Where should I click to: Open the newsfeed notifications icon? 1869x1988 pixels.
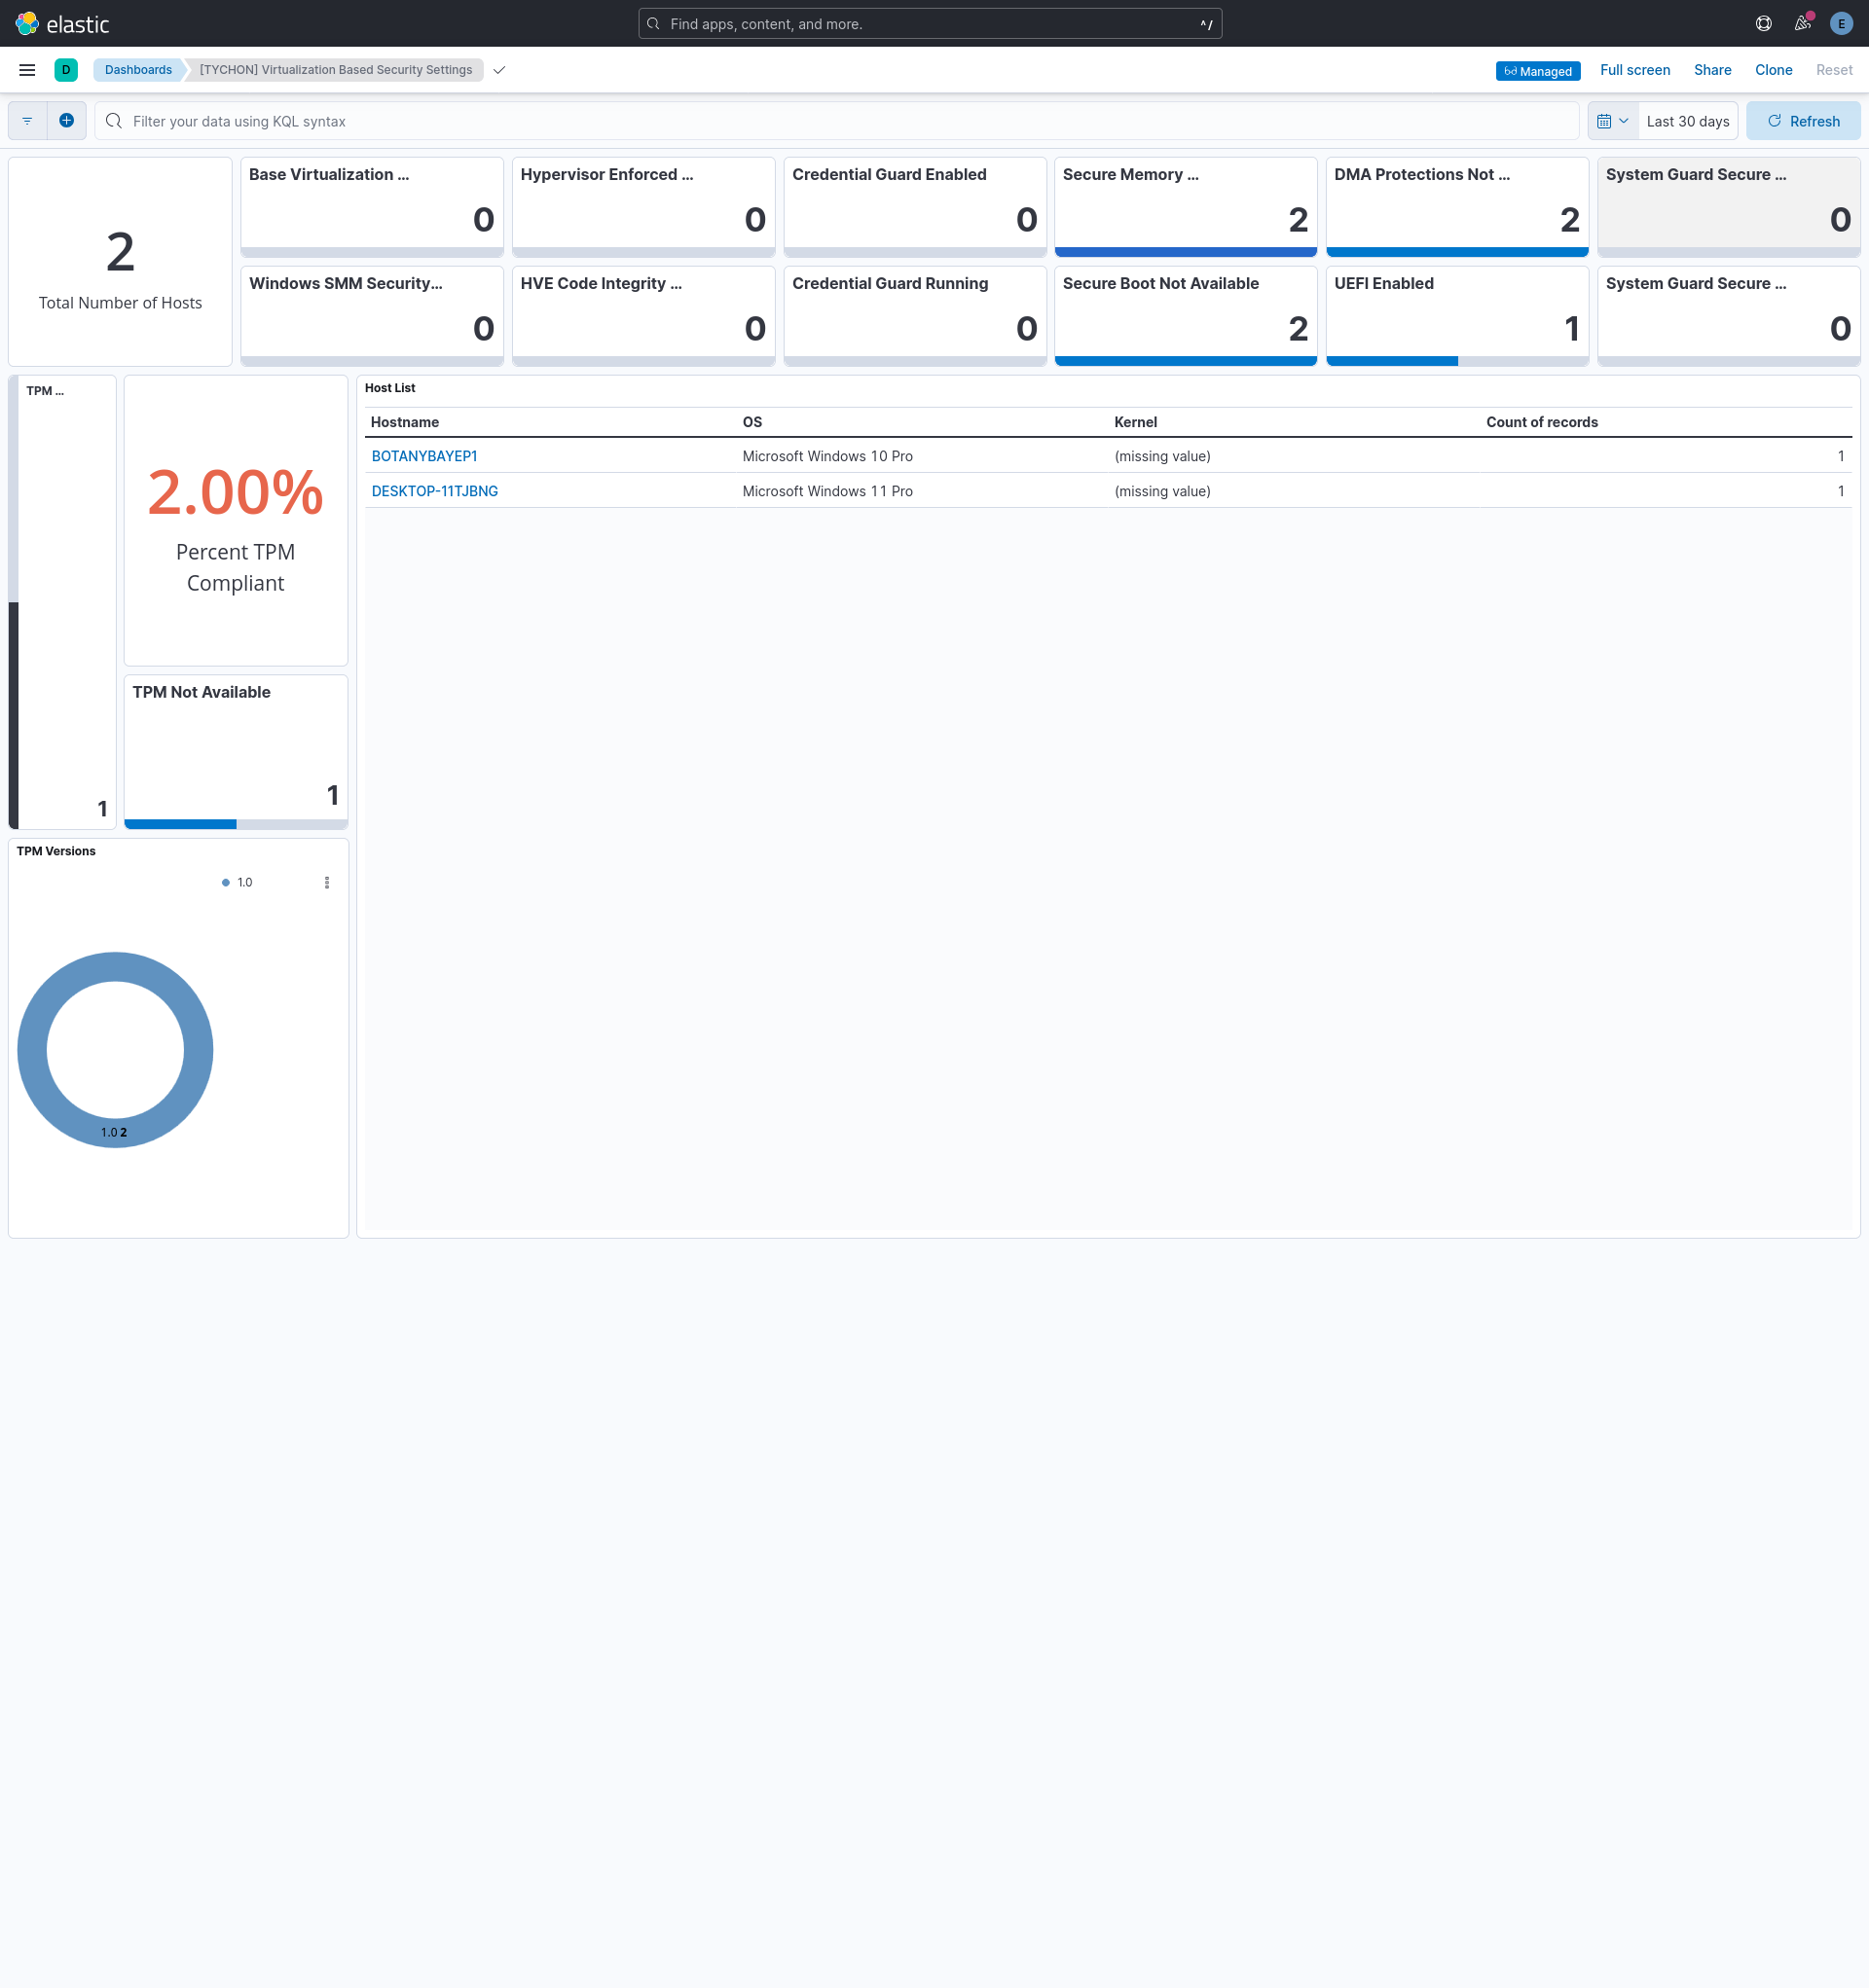1803,23
